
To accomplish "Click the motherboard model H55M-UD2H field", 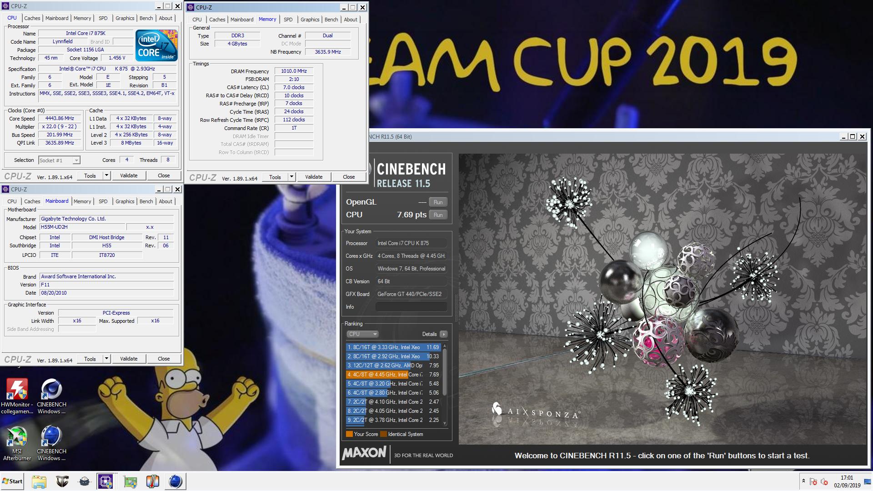I will pos(81,227).
